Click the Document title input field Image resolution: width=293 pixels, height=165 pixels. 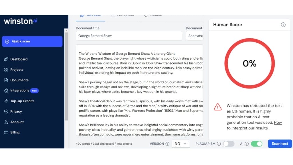tap(129, 36)
